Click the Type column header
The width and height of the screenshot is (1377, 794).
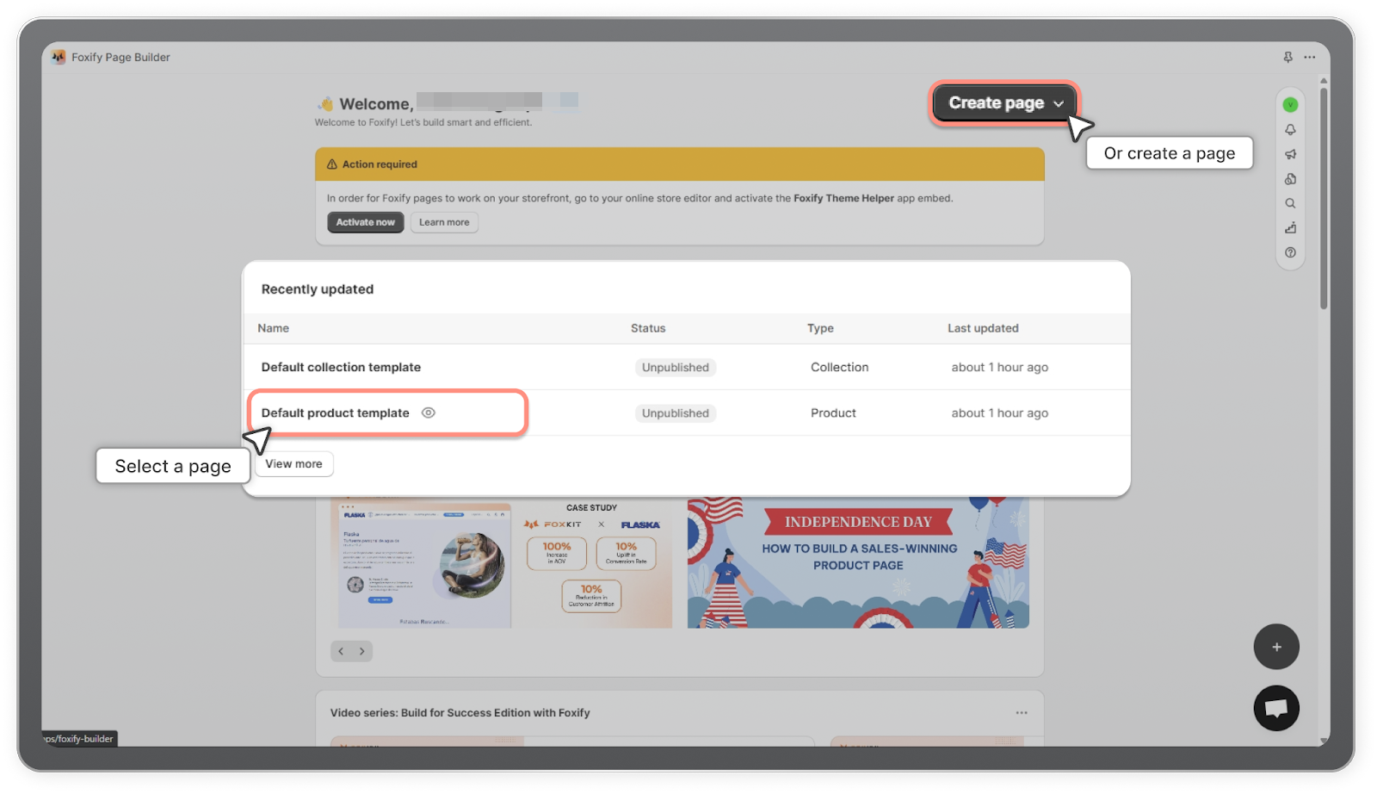[x=820, y=328]
